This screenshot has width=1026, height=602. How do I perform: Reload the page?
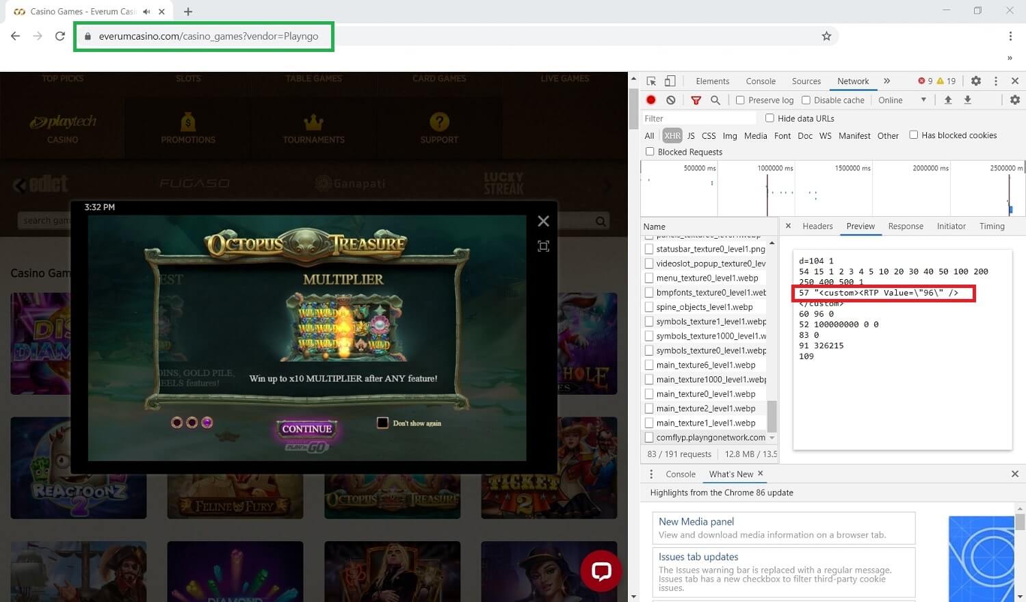pos(60,36)
